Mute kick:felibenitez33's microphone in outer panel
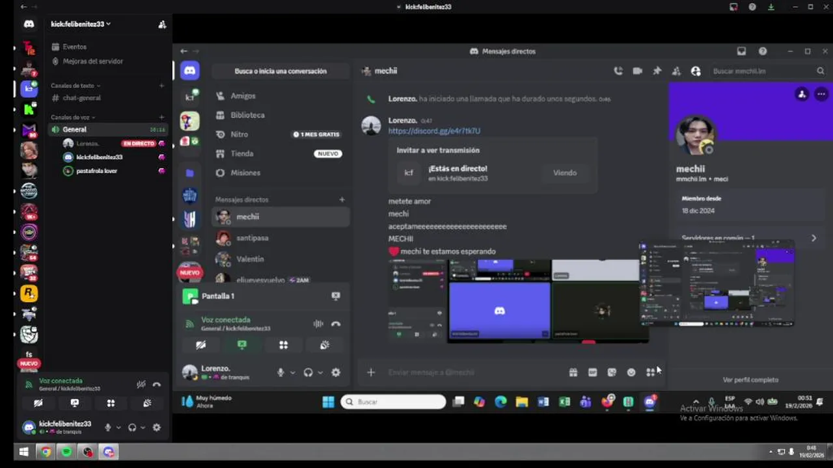This screenshot has height=468, width=833. click(108, 428)
